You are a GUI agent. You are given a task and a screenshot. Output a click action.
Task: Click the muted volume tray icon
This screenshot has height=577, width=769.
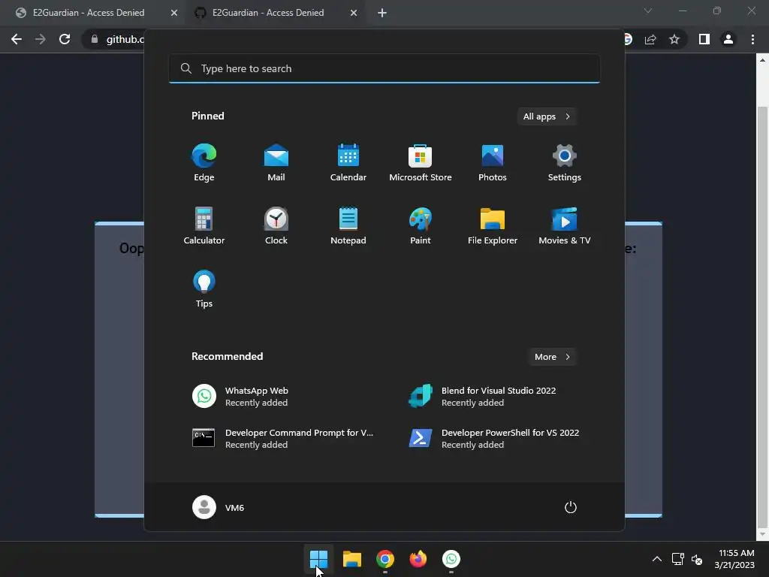[x=697, y=559]
